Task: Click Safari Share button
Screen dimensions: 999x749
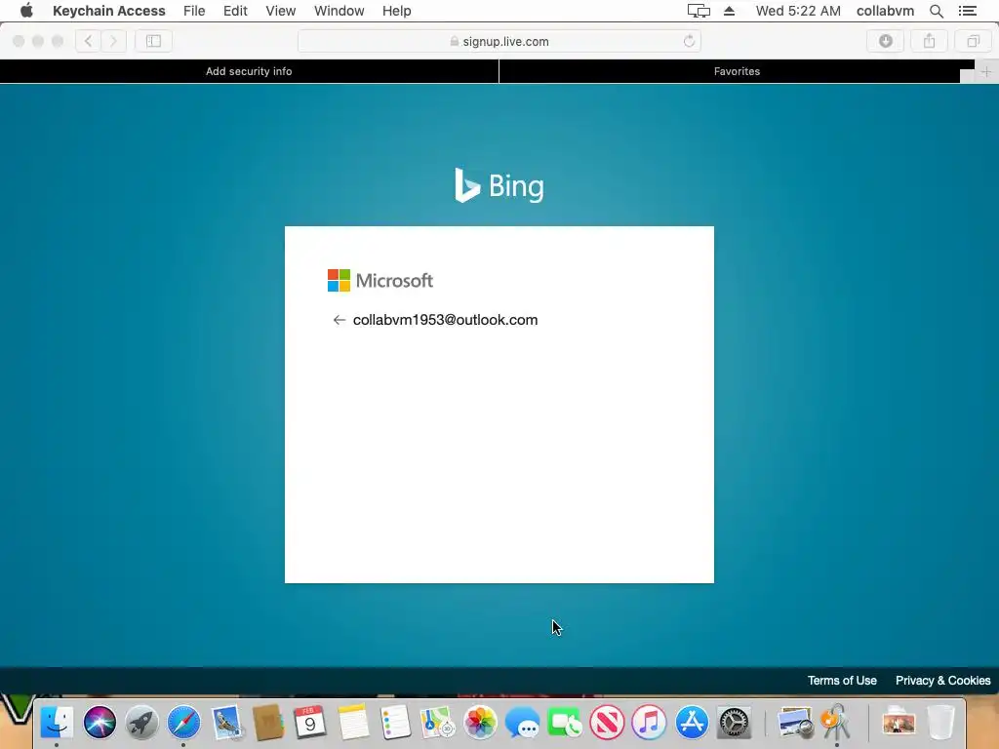Action: [930, 41]
